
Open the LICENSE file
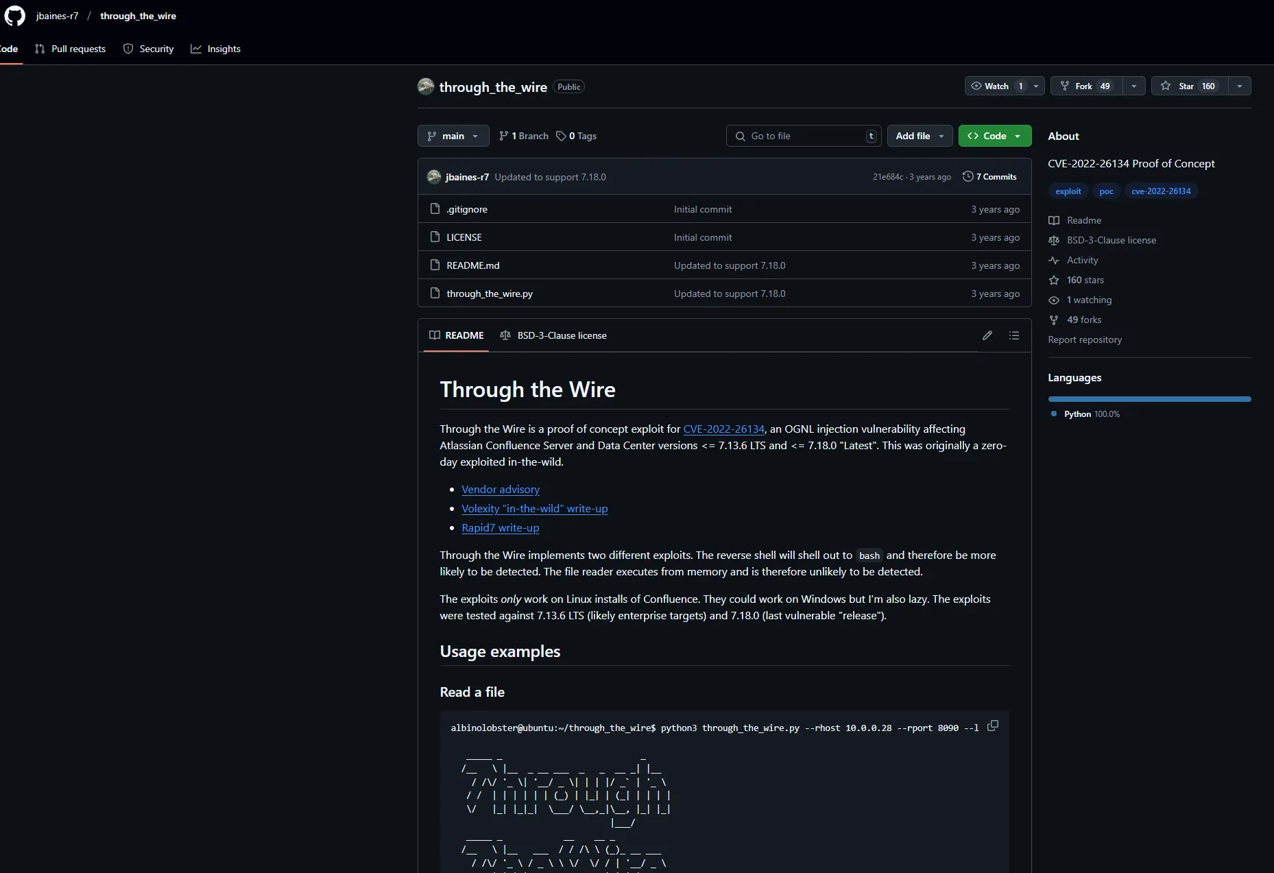tap(464, 237)
